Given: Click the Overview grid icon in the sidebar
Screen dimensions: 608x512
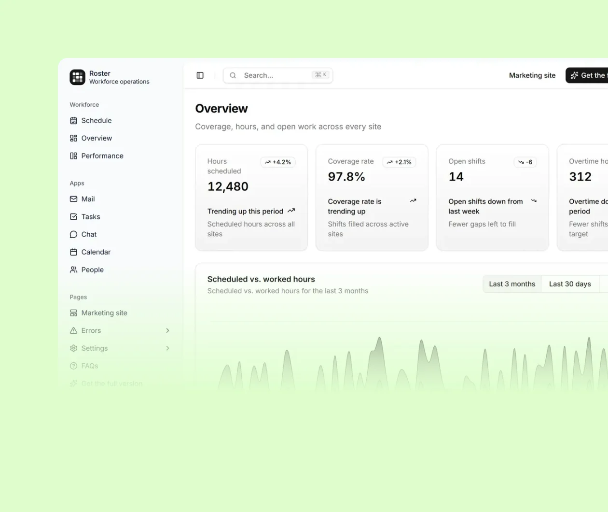Looking at the screenshot, I should click(x=73, y=138).
